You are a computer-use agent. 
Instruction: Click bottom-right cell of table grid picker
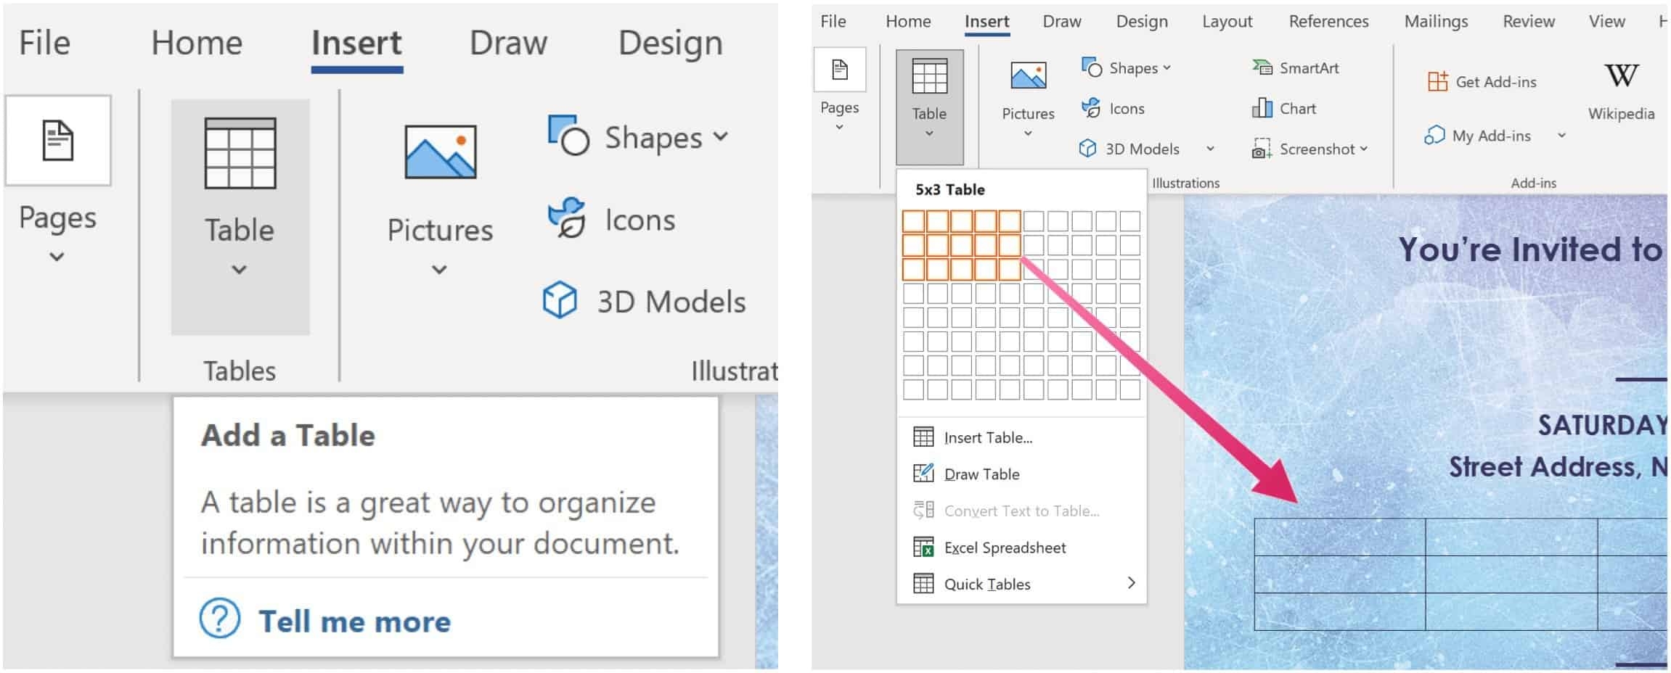[1129, 389]
